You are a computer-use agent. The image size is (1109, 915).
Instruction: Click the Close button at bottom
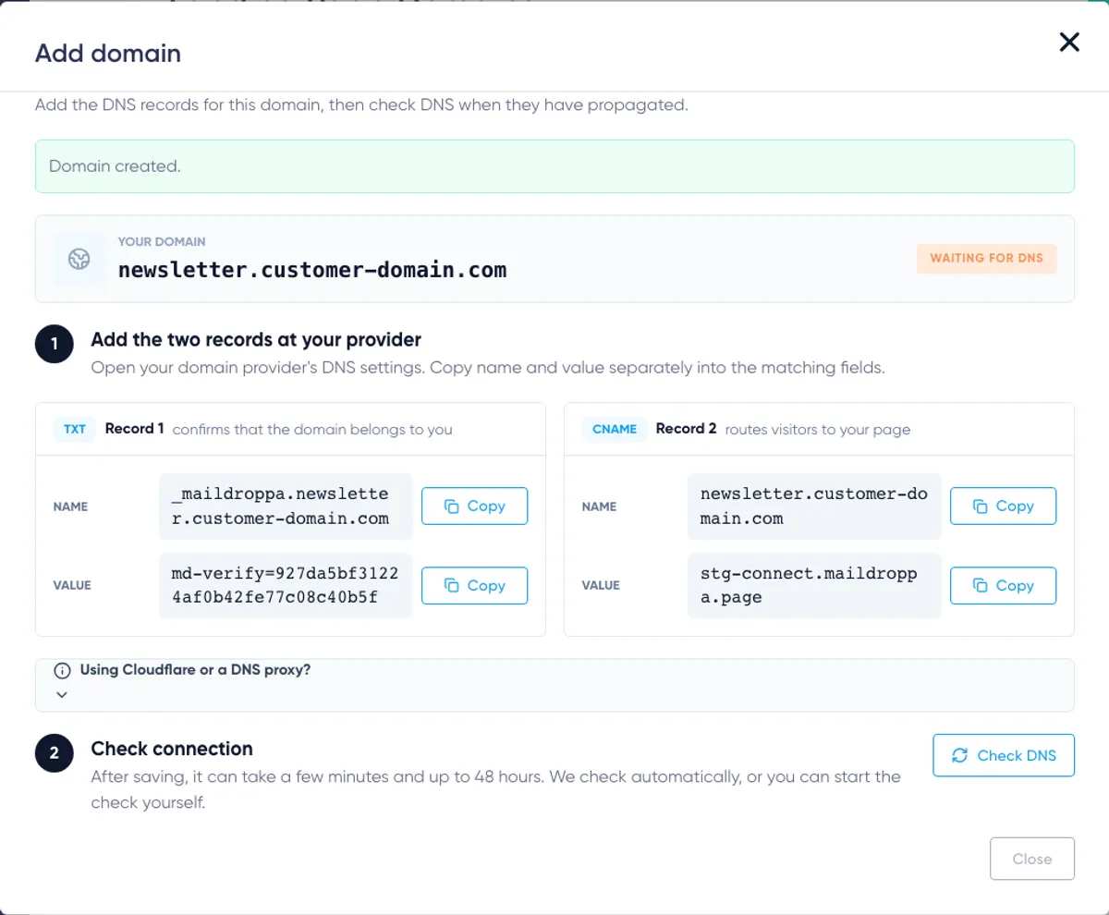pyautogui.click(x=1032, y=859)
